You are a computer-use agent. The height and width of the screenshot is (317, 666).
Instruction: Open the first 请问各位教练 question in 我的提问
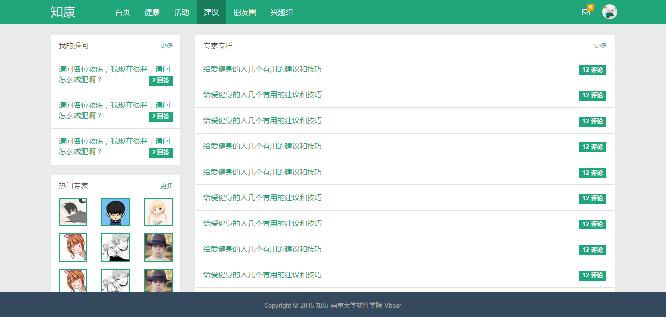(x=114, y=74)
